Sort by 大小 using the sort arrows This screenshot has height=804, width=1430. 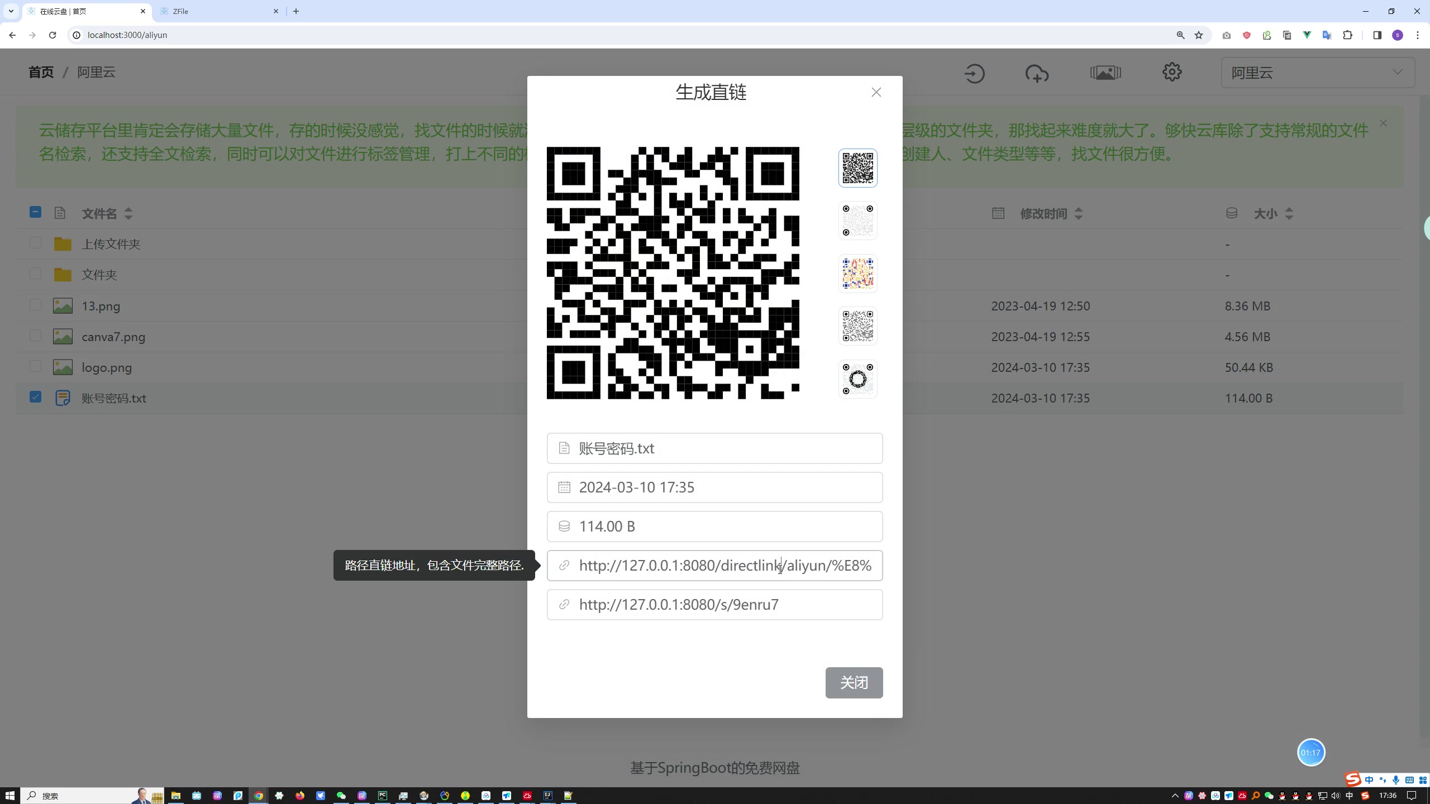point(1289,213)
